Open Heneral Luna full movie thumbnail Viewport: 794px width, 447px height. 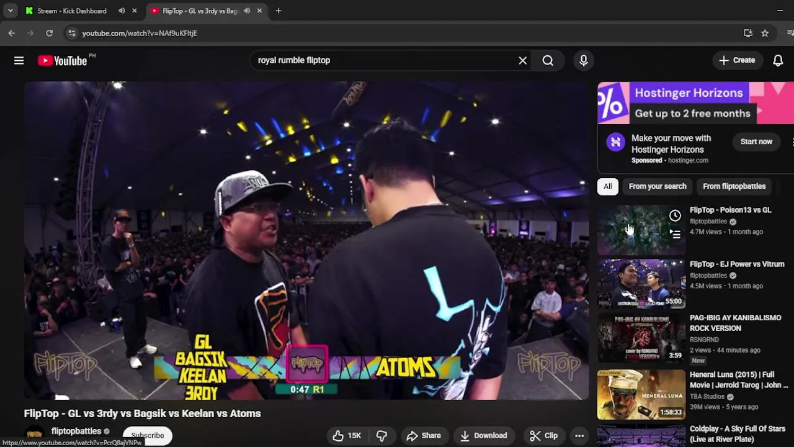pyautogui.click(x=641, y=395)
